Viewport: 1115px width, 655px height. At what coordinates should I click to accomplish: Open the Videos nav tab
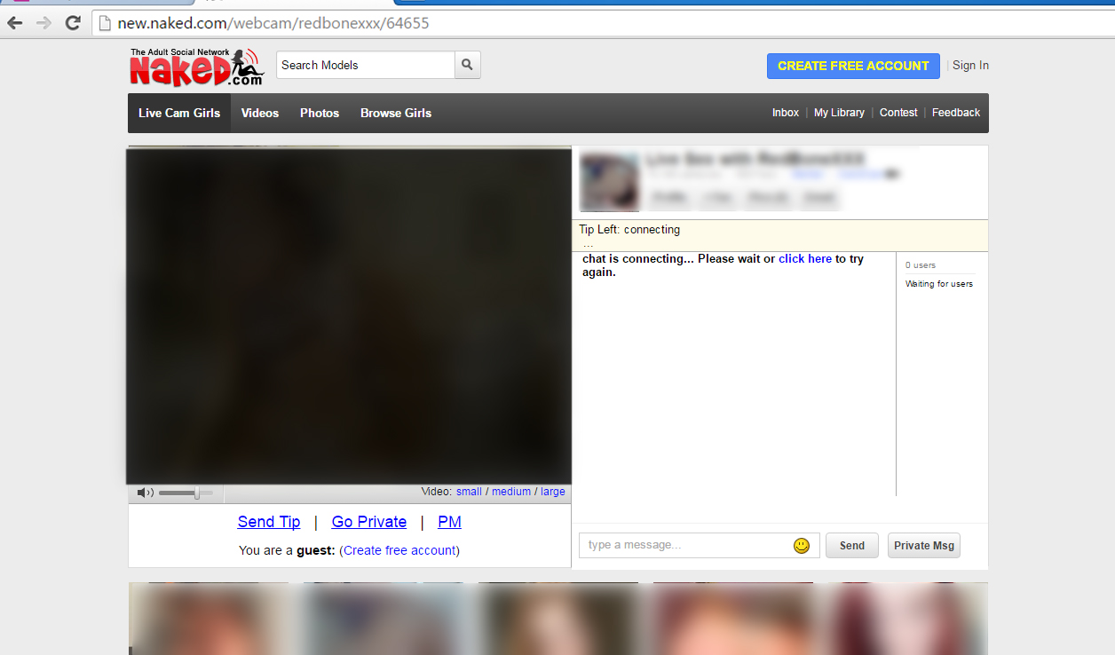point(259,113)
